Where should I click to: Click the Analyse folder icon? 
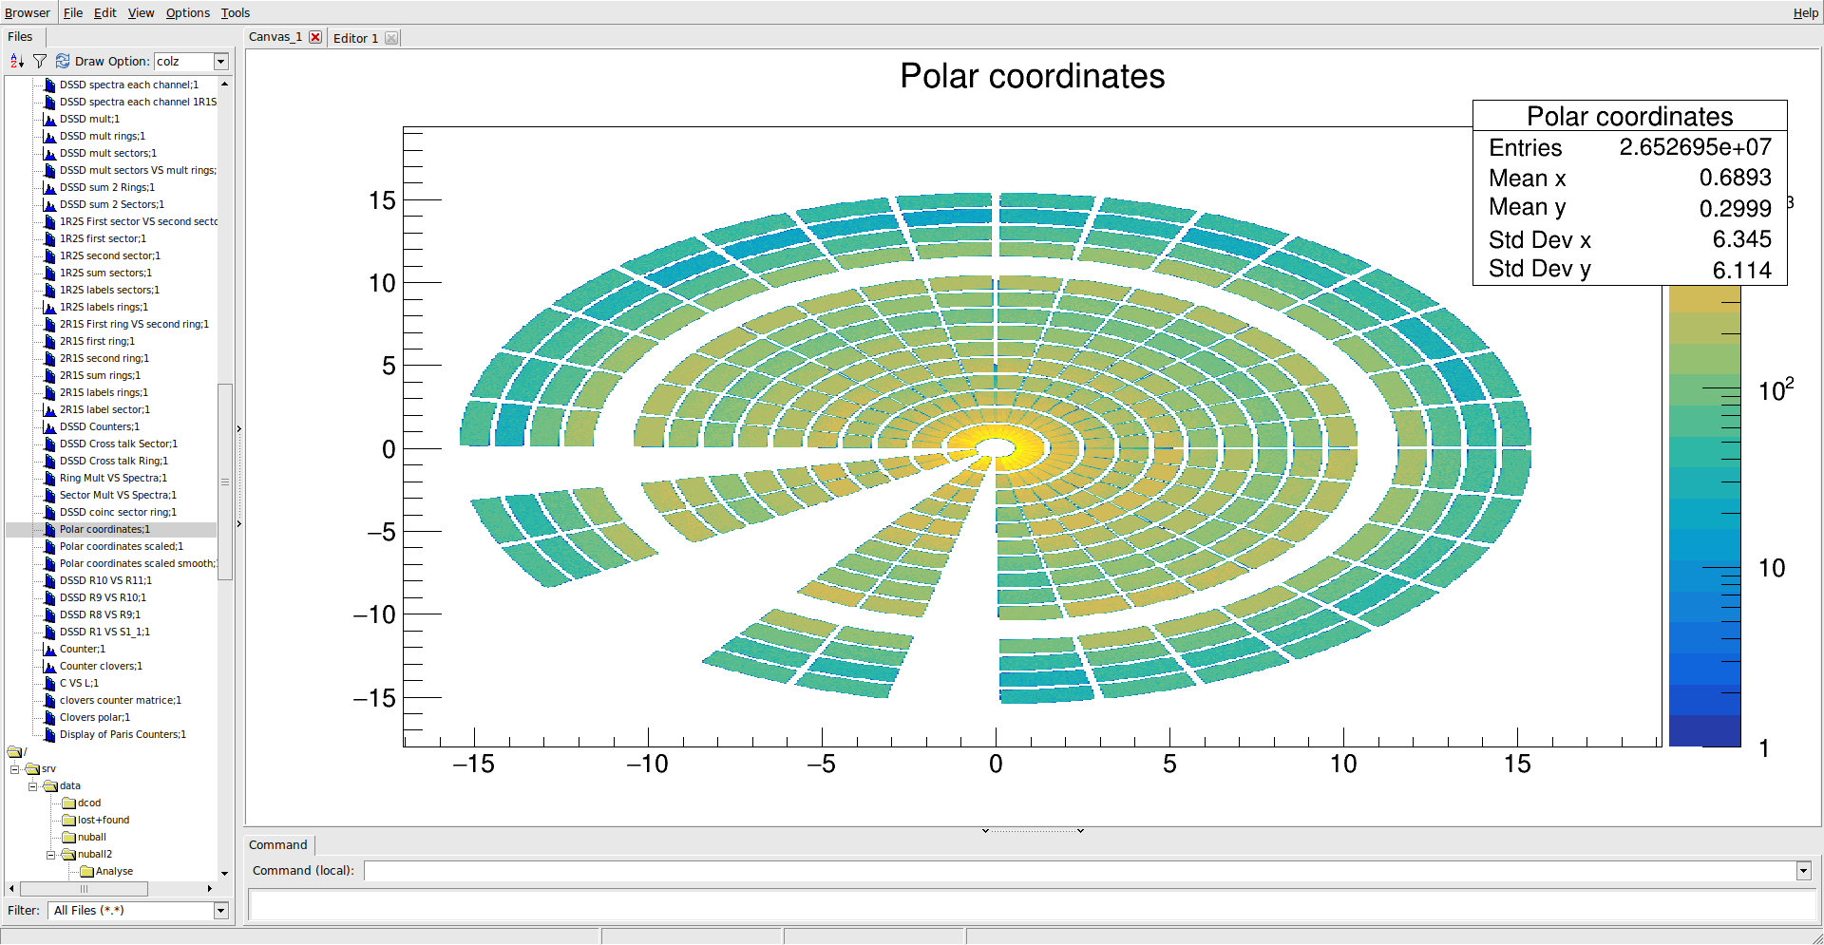click(x=86, y=872)
